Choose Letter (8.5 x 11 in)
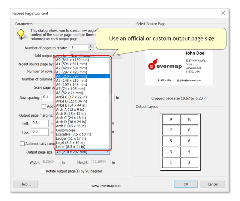This screenshot has width=240, height=201. 83,147
